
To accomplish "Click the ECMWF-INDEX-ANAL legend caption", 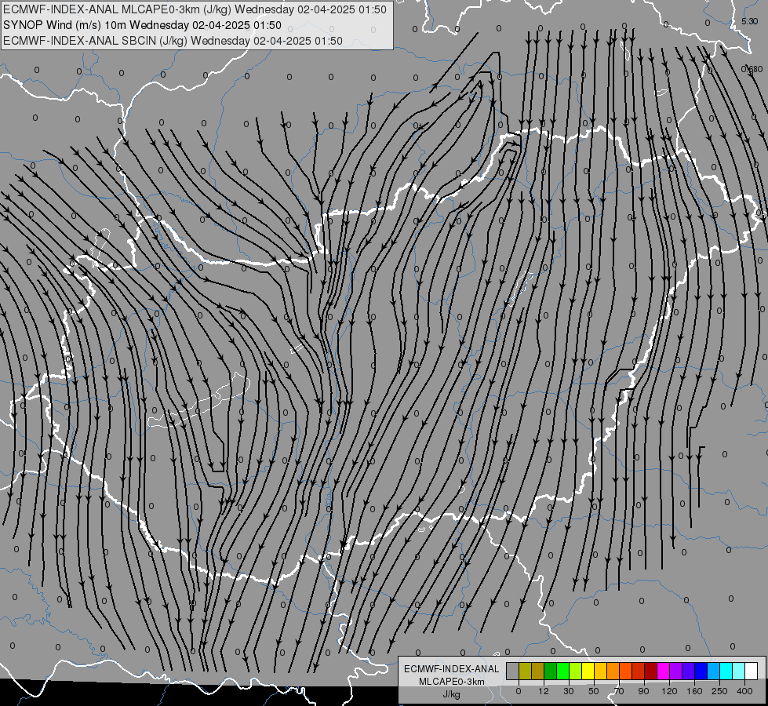I will coord(452,669).
